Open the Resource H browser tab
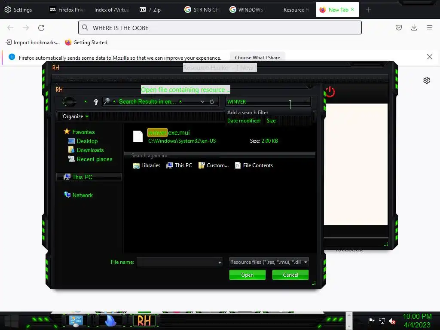The height and width of the screenshot is (330, 440). click(x=296, y=9)
